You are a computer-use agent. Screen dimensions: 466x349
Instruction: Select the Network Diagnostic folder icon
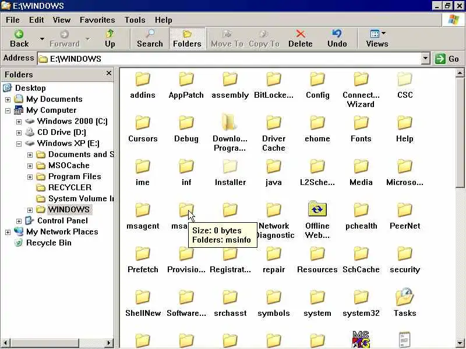[274, 210]
